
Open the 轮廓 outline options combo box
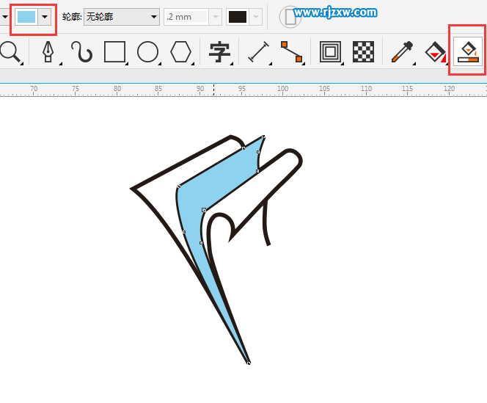tap(122, 17)
